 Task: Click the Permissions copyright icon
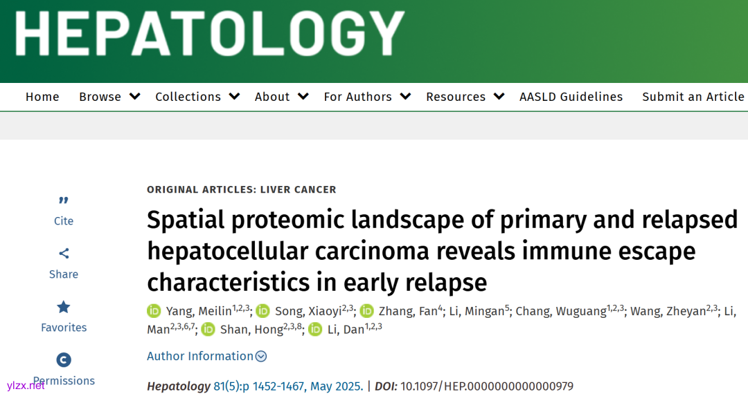pos(64,360)
